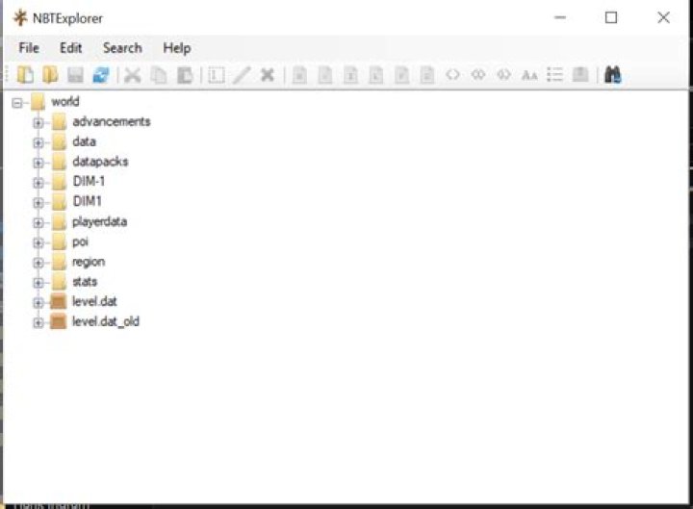Add a Long tag from toolbar
The height and width of the screenshot is (509, 693).
376,75
